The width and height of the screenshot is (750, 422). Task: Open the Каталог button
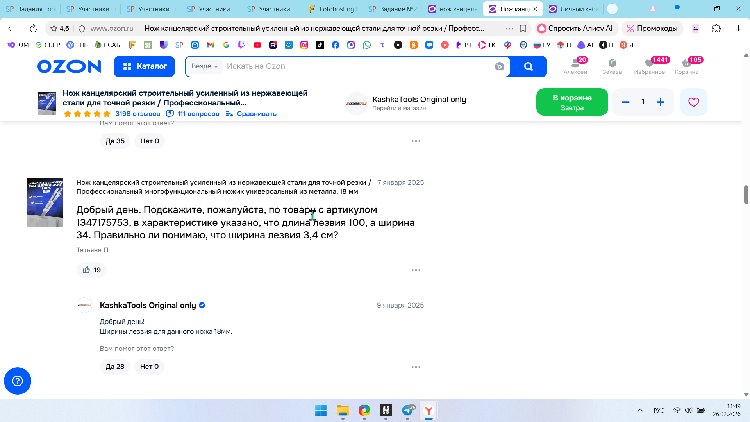(144, 66)
